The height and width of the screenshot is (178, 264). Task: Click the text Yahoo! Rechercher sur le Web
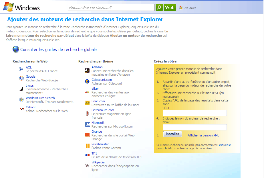(x=47, y=111)
